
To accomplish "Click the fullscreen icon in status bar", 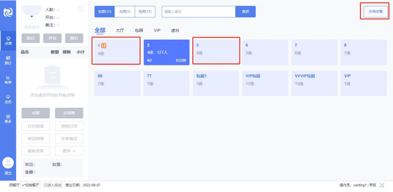I will 382,185.
